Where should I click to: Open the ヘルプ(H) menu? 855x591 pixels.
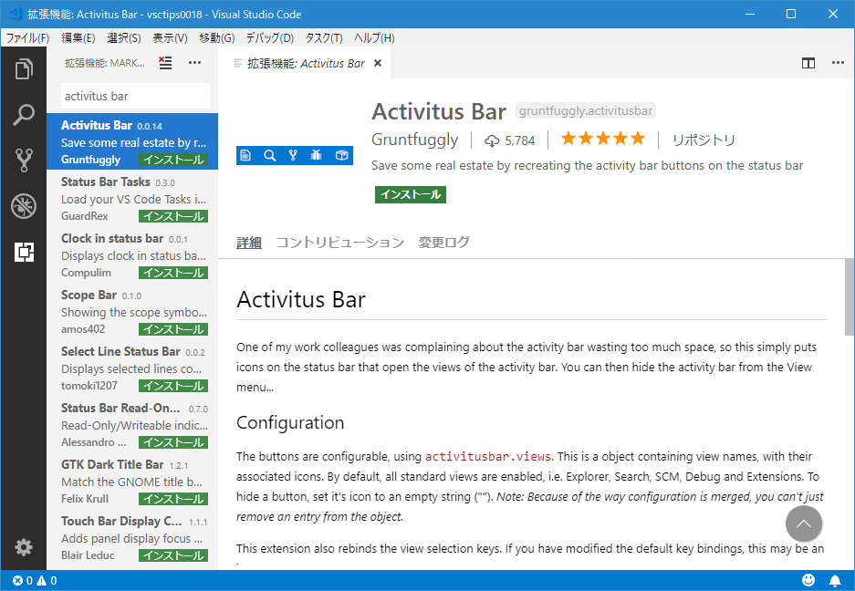click(x=374, y=37)
